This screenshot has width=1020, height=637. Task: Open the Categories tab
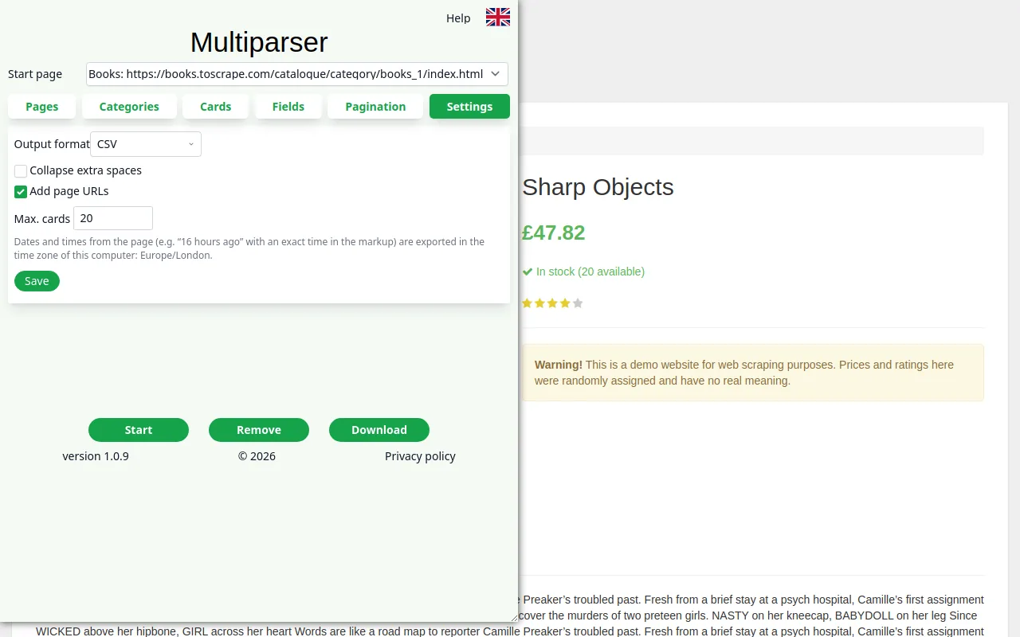pyautogui.click(x=129, y=107)
